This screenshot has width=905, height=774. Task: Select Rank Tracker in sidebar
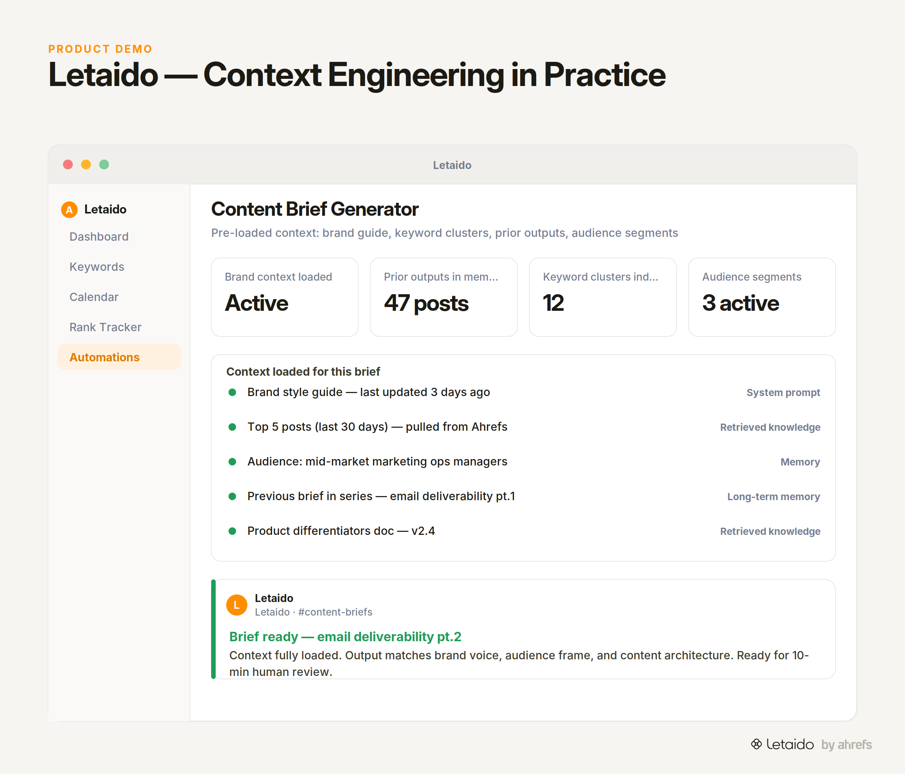click(x=119, y=327)
